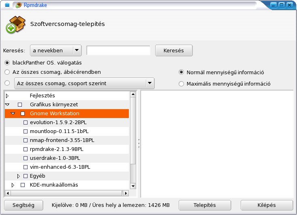Image resolution: width=297 pixels, height=215 pixels.
Task: Close the Rpmdrake window
Action: tap(290, 5)
